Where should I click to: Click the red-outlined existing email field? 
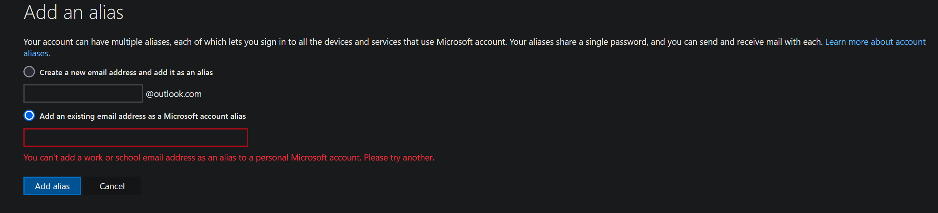tap(136, 138)
